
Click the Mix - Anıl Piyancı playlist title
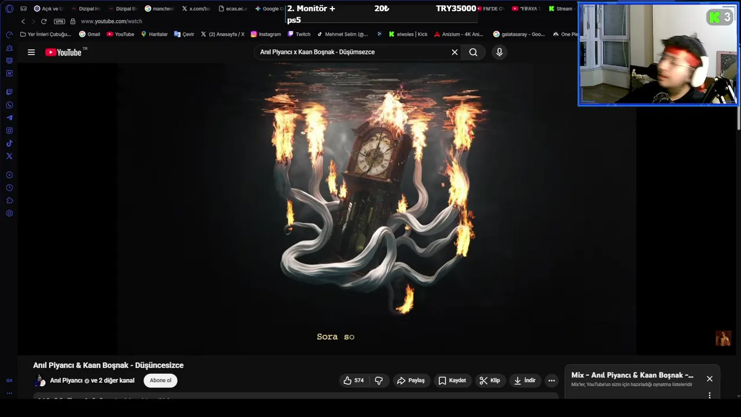[632, 375]
